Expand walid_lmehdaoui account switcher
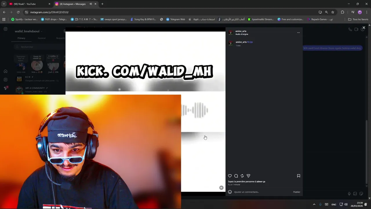 [x=28, y=31]
